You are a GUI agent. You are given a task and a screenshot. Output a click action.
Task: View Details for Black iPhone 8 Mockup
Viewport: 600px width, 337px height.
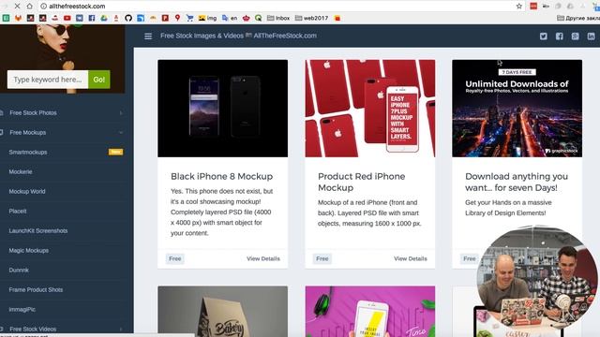click(263, 258)
